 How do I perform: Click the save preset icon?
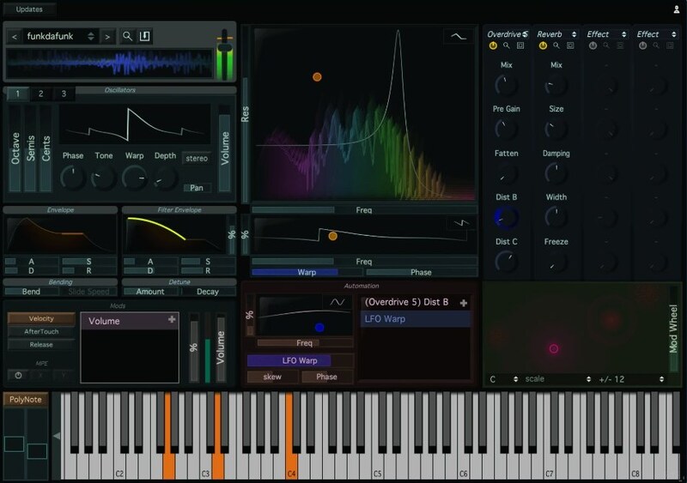coord(144,36)
